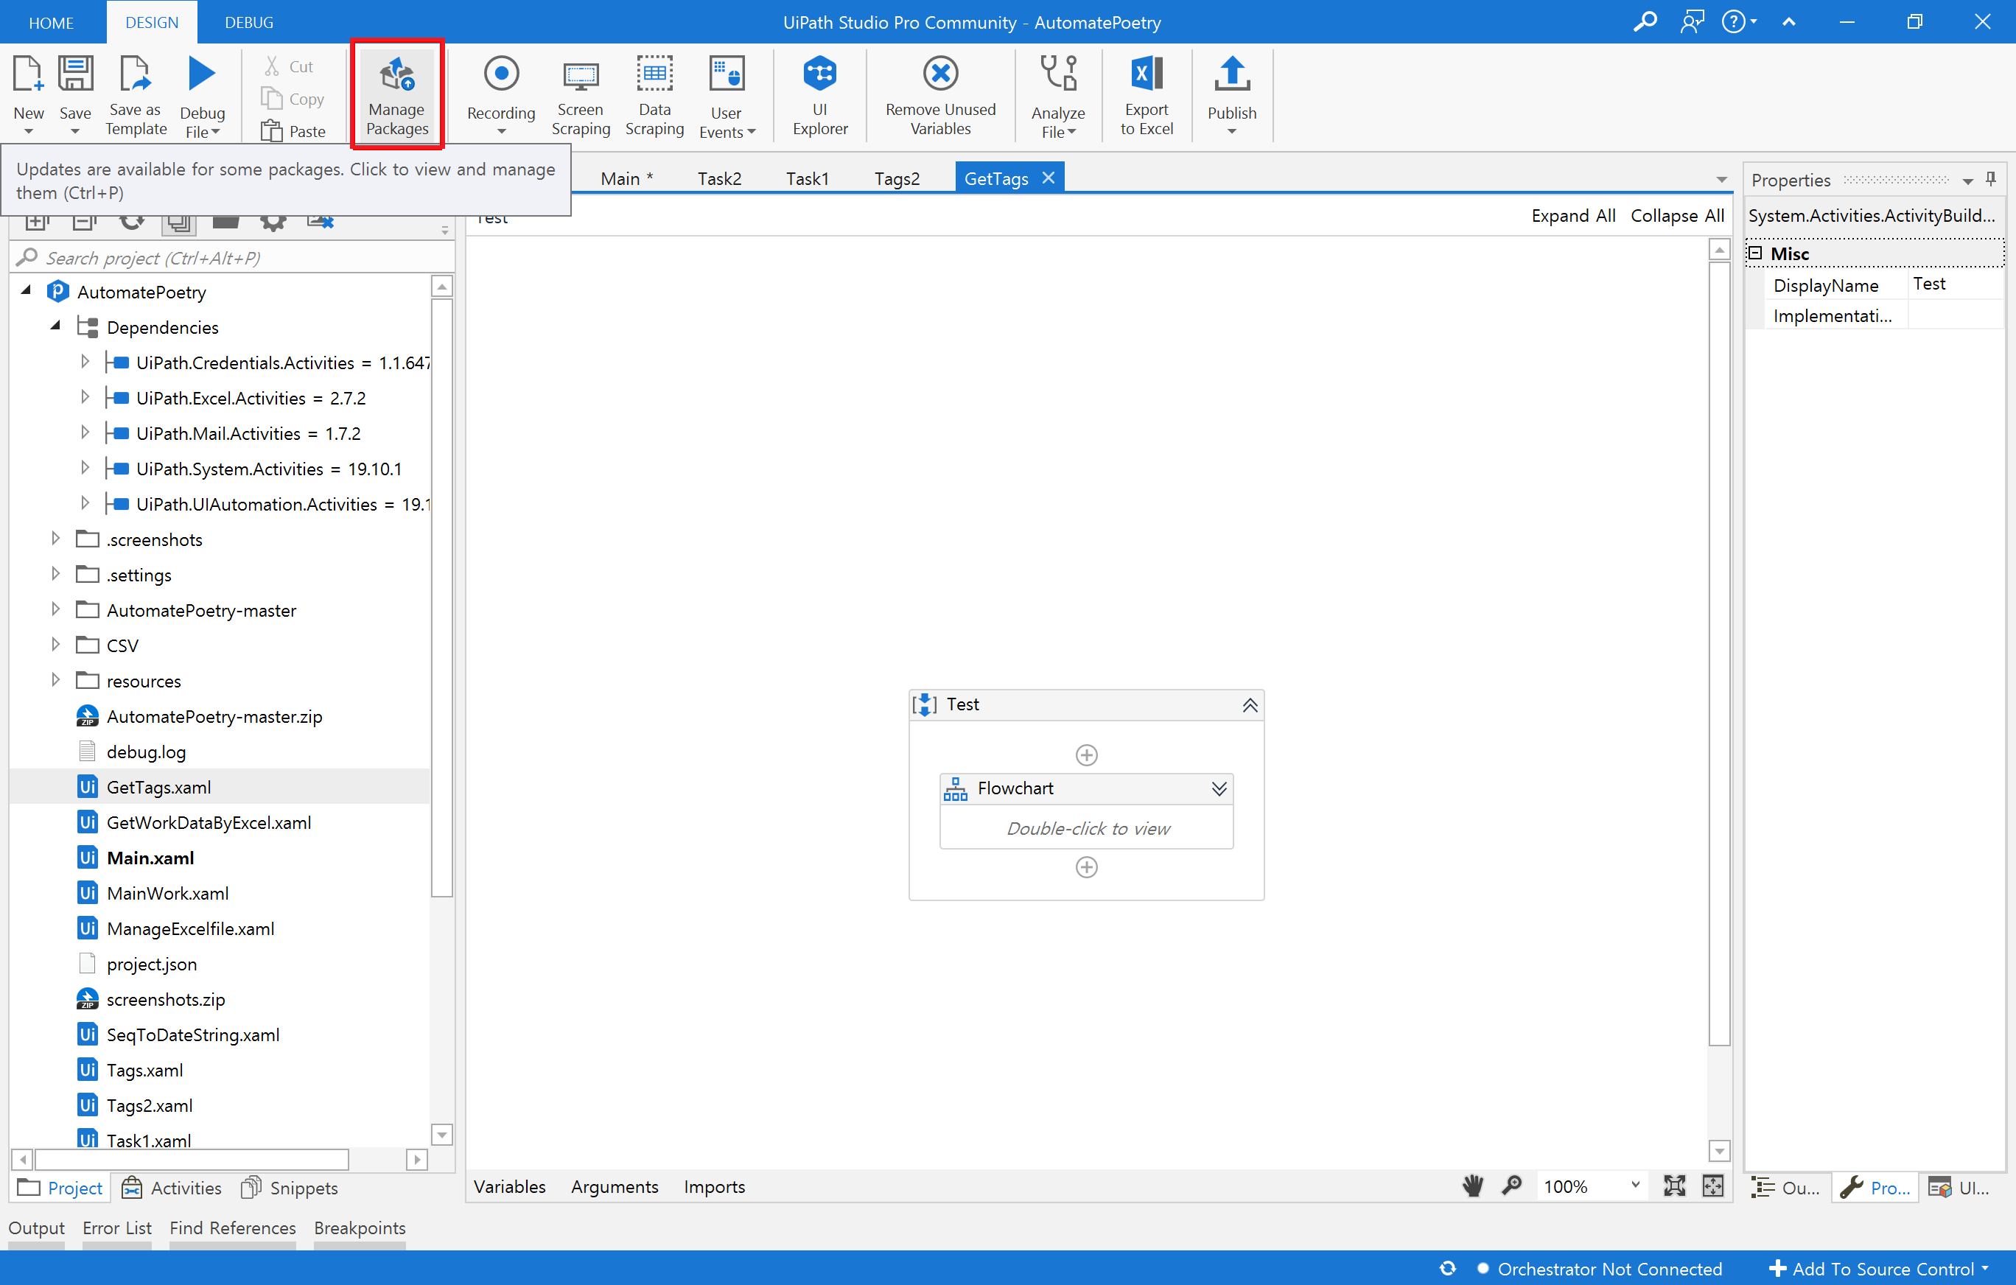This screenshot has height=1285, width=2016.
Task: Expand the resources folder
Action: [x=55, y=680]
